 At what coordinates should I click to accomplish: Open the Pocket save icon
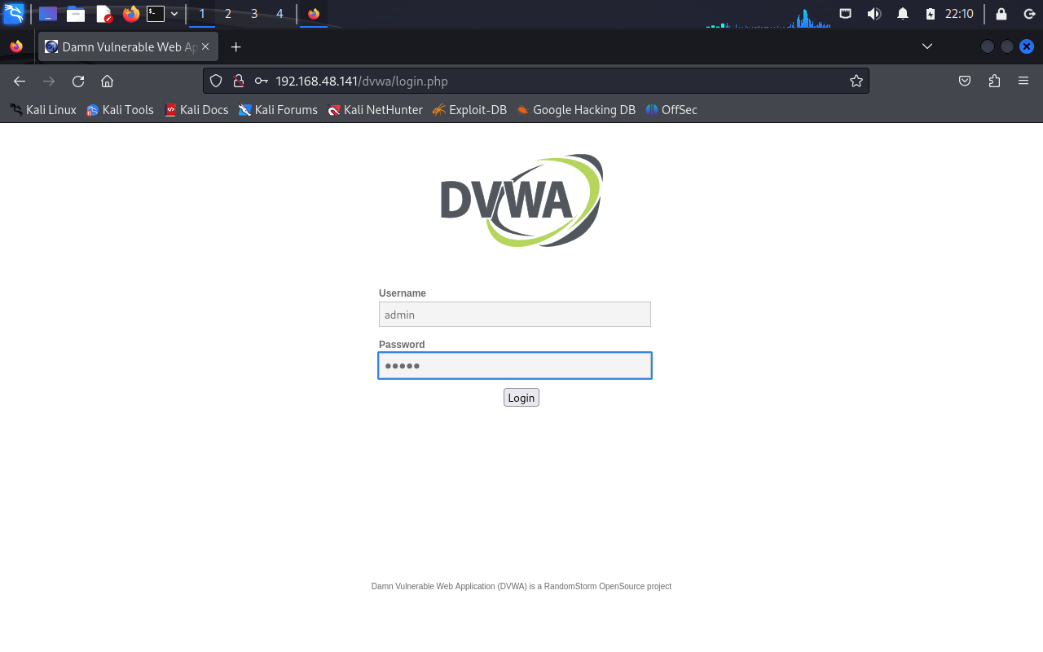click(965, 81)
